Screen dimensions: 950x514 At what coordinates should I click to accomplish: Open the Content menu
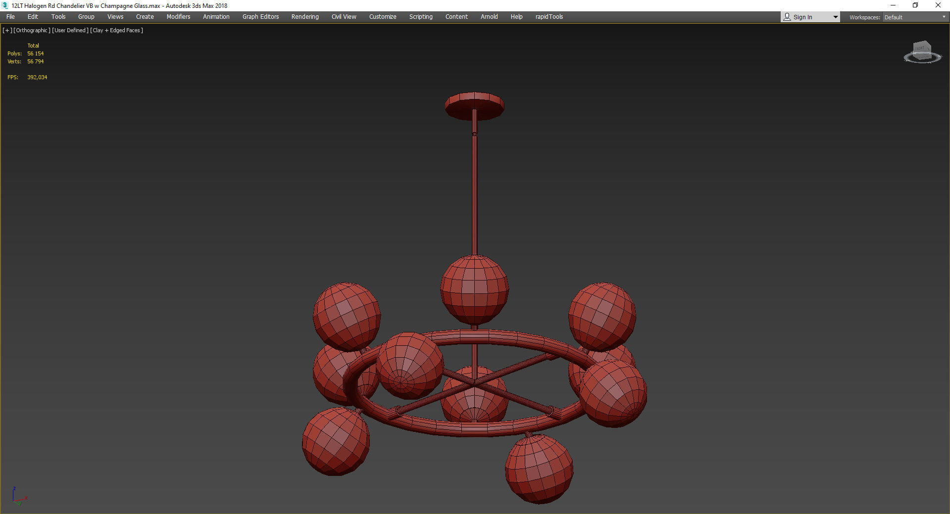pos(456,17)
